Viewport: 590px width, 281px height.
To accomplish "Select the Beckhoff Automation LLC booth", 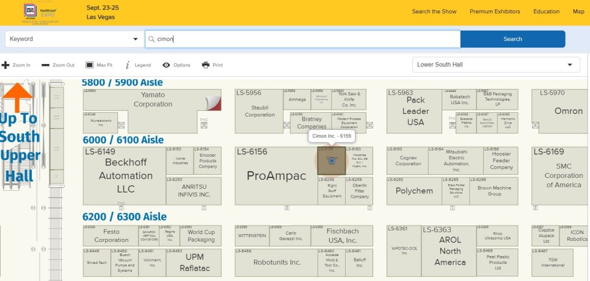I will [x=125, y=176].
